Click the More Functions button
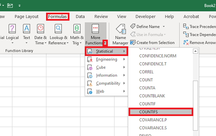216x136 pixels. 95,34
